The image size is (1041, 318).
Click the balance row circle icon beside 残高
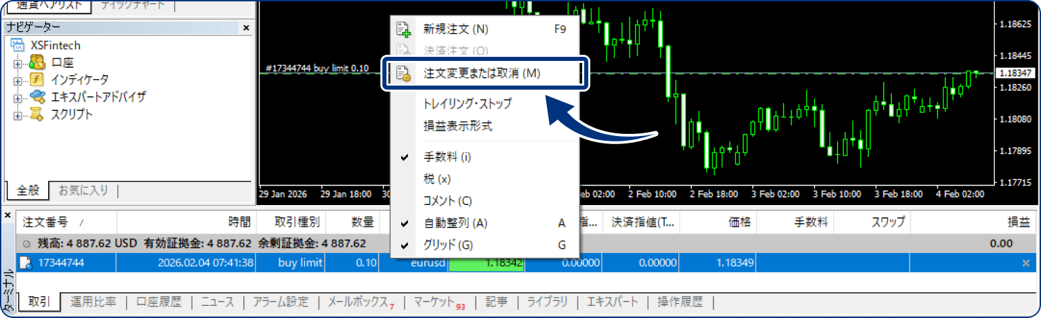[26, 244]
